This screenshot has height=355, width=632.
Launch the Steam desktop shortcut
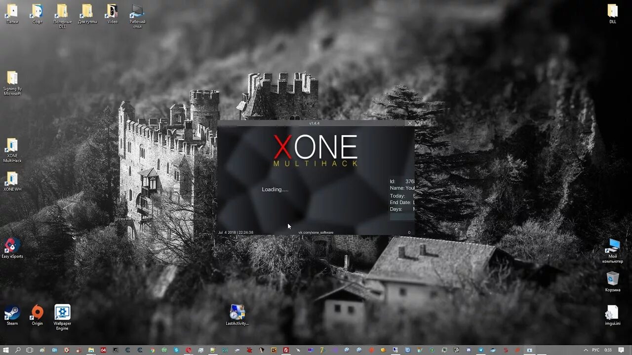click(12, 316)
